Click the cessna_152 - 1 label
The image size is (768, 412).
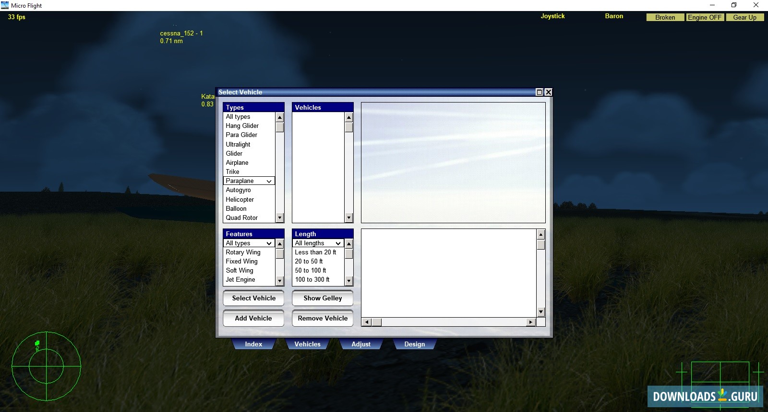(x=181, y=33)
